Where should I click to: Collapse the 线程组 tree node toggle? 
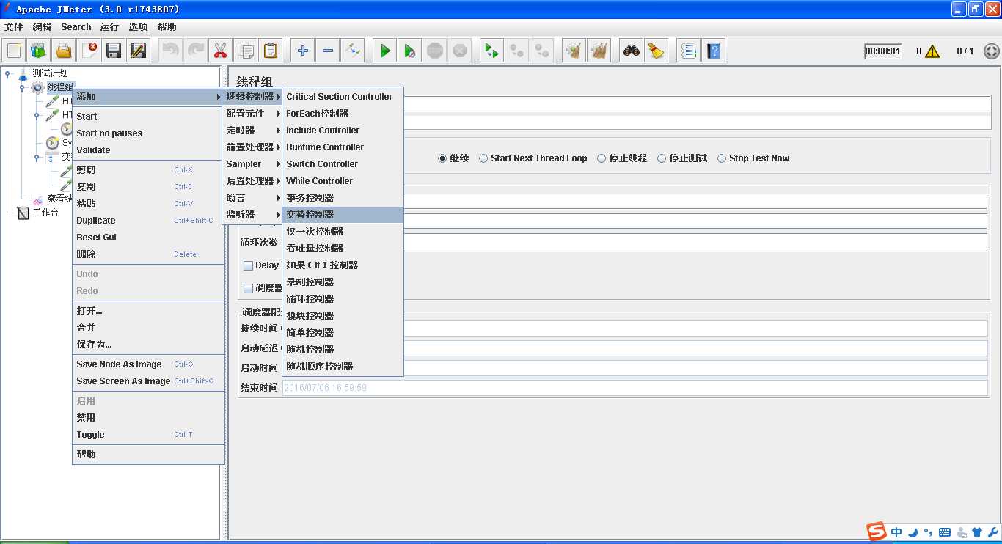tap(23, 87)
